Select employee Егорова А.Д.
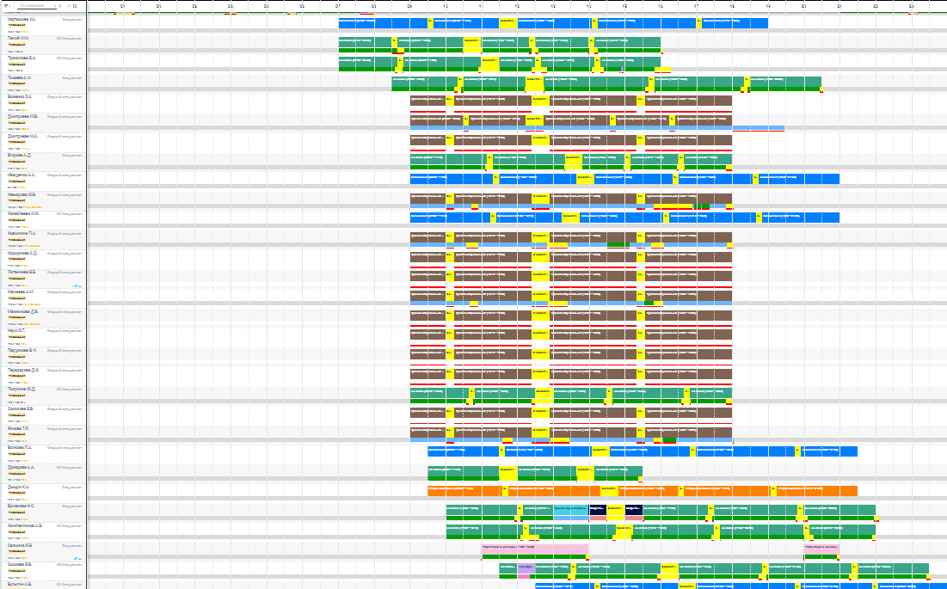Screen dimensions: 947x589 pyautogui.click(x=19, y=155)
